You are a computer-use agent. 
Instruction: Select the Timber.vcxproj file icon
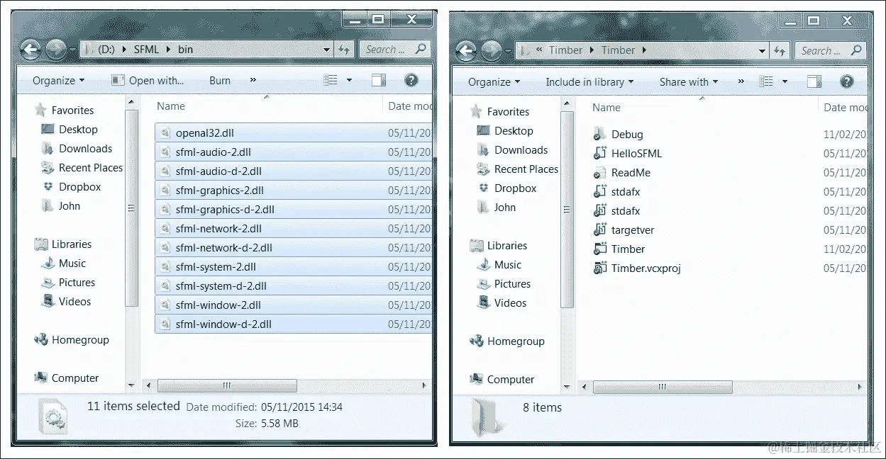pyautogui.click(x=600, y=268)
